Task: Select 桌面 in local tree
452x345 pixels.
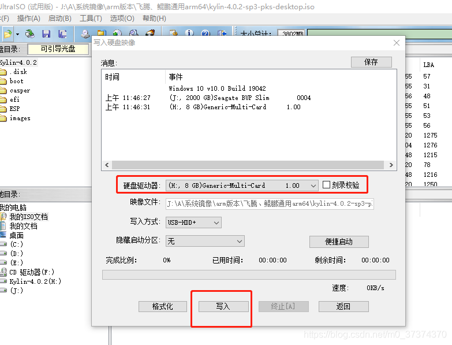Action: [16, 235]
